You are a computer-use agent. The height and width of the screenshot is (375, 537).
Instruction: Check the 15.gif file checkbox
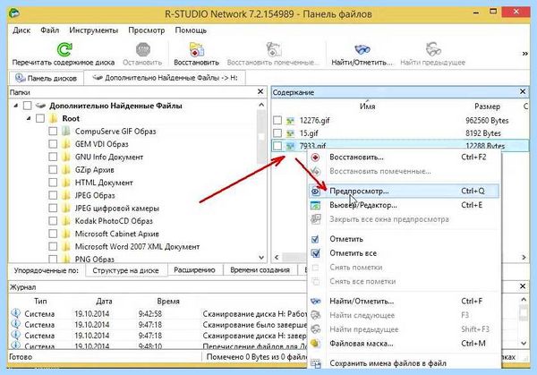click(277, 133)
